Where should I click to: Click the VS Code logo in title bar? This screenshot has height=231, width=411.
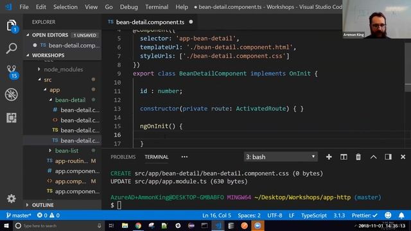click(x=8, y=6)
